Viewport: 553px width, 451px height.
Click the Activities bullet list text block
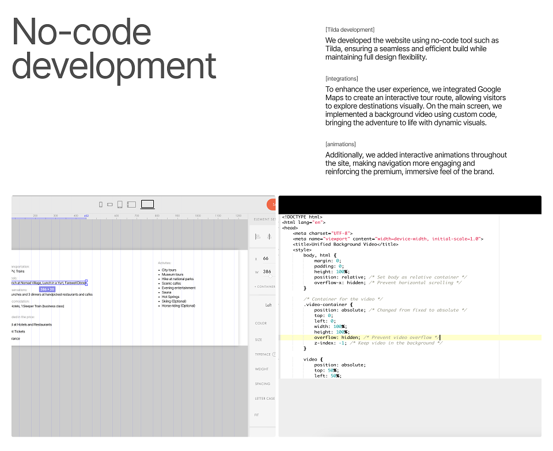pyautogui.click(x=177, y=288)
